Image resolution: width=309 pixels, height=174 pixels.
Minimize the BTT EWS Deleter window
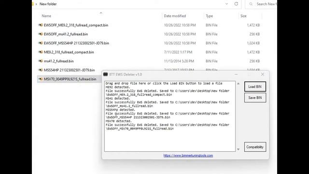click(236, 74)
